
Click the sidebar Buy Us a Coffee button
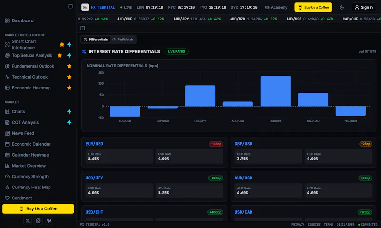38,209
